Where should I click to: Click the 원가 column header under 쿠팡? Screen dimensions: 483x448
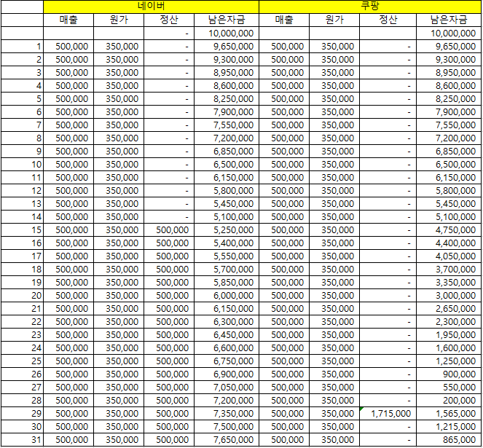click(334, 20)
